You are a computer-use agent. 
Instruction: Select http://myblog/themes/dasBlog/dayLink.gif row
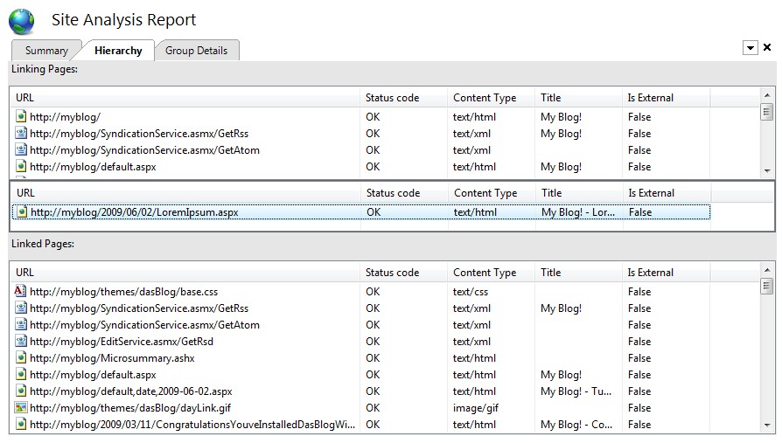[x=360, y=408]
